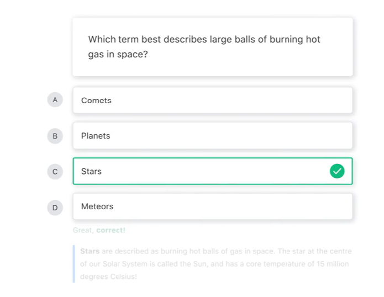Click the letter B circle badge

pos(55,136)
